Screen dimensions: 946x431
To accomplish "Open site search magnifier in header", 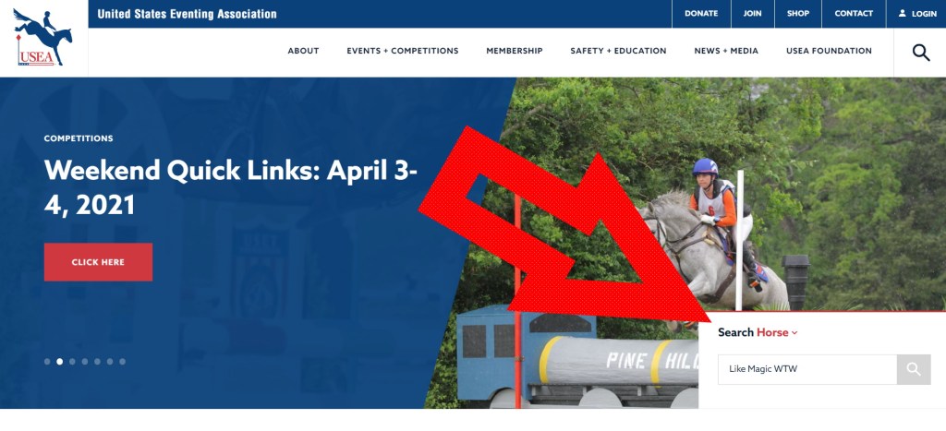I will (921, 53).
